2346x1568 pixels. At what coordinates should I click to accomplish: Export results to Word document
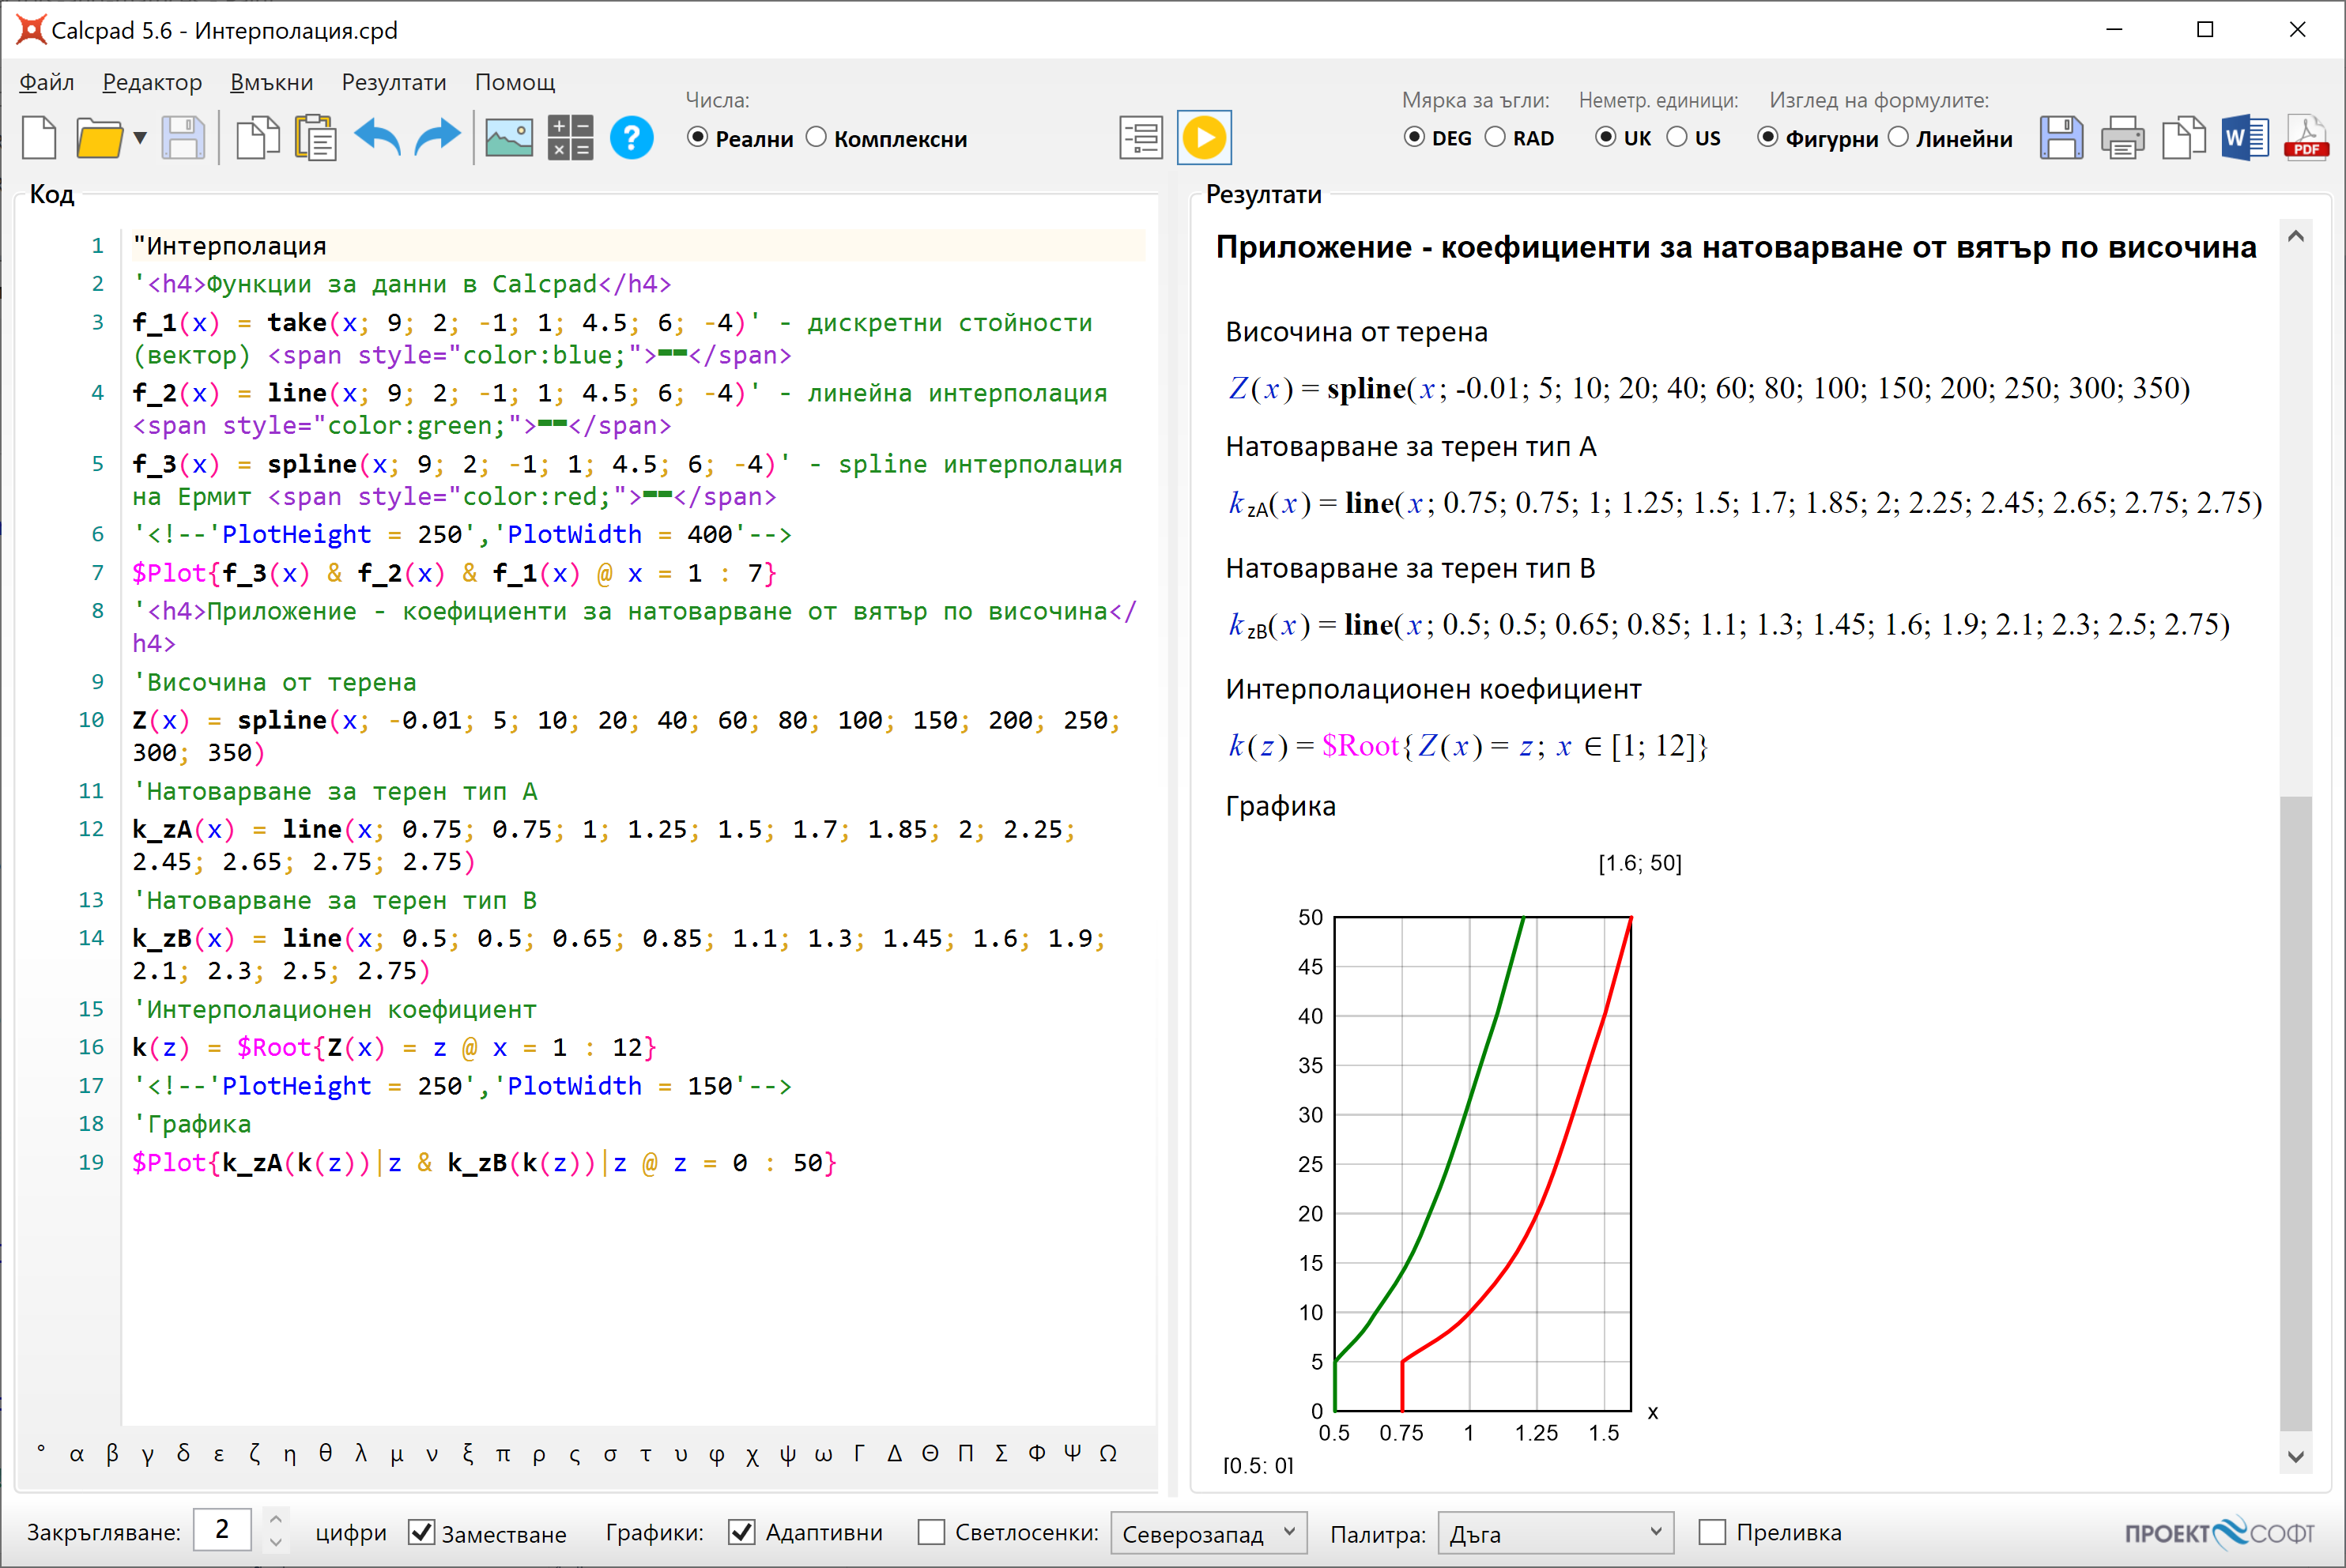(2245, 138)
